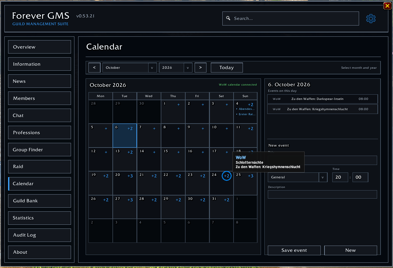Open the News section
The height and width of the screenshot is (268, 393).
coord(40,81)
